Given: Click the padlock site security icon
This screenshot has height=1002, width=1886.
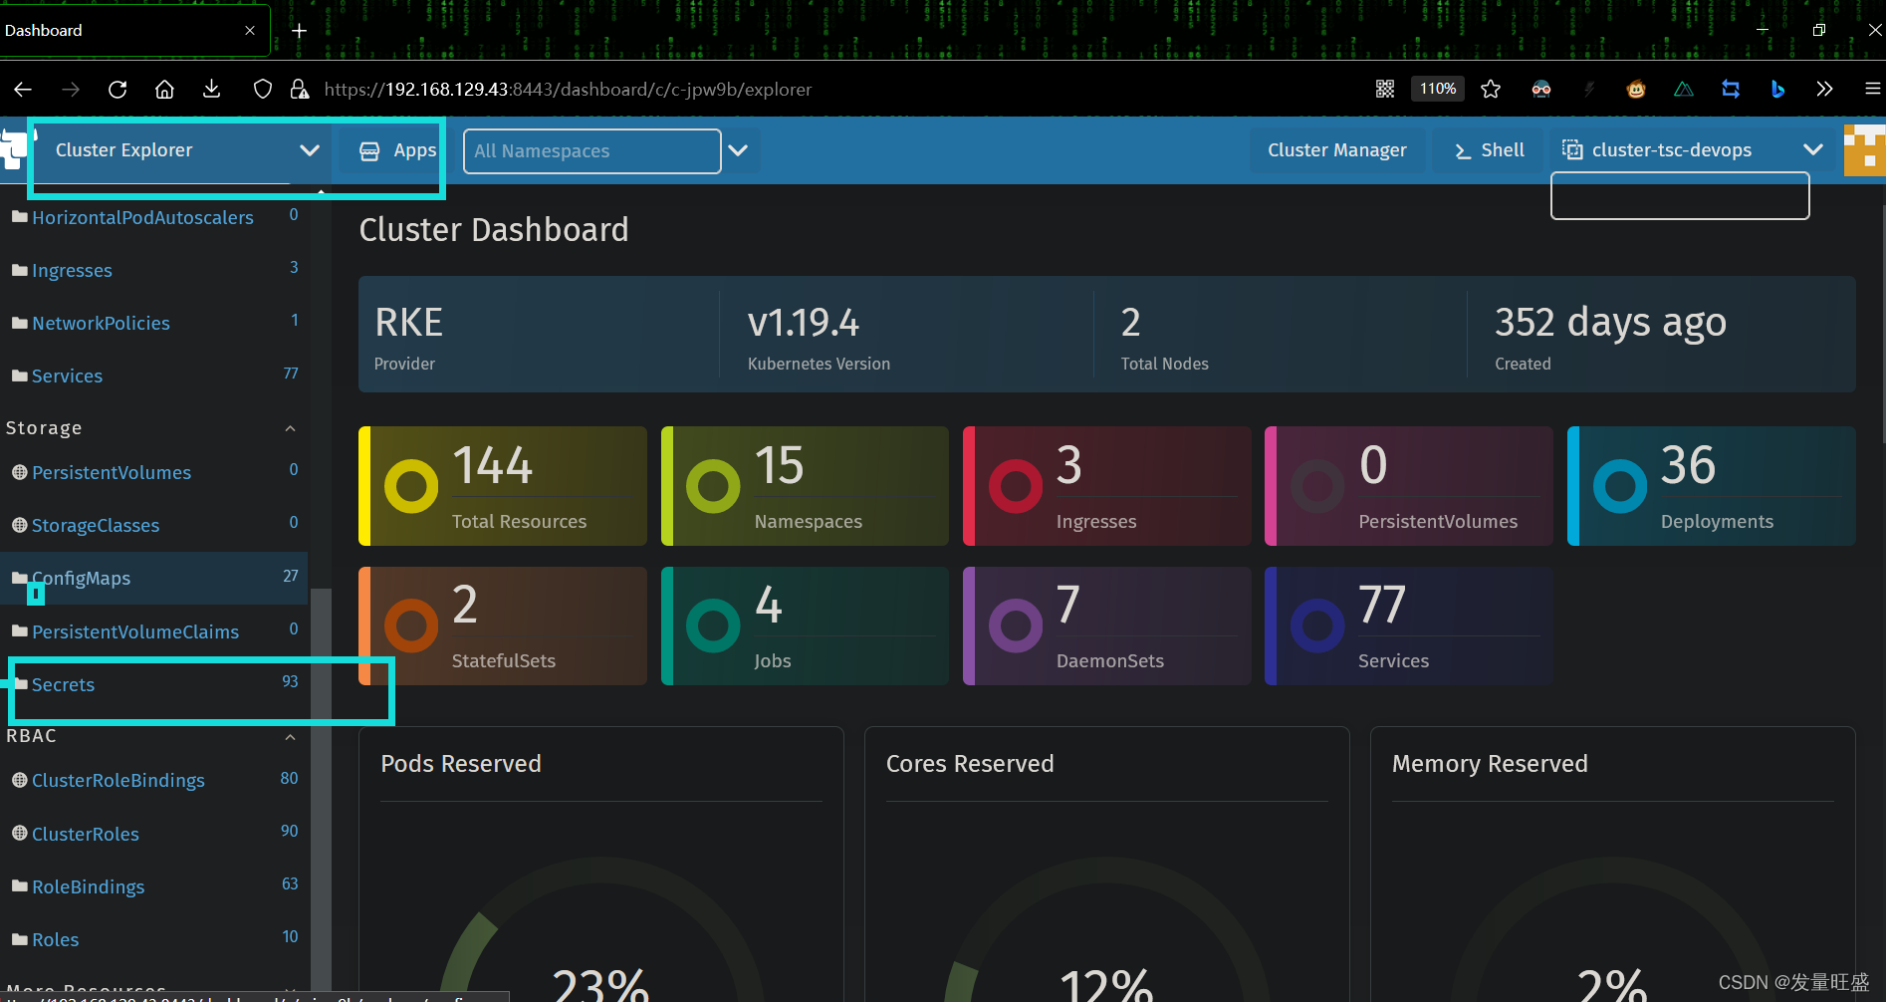Looking at the screenshot, I should click(299, 90).
